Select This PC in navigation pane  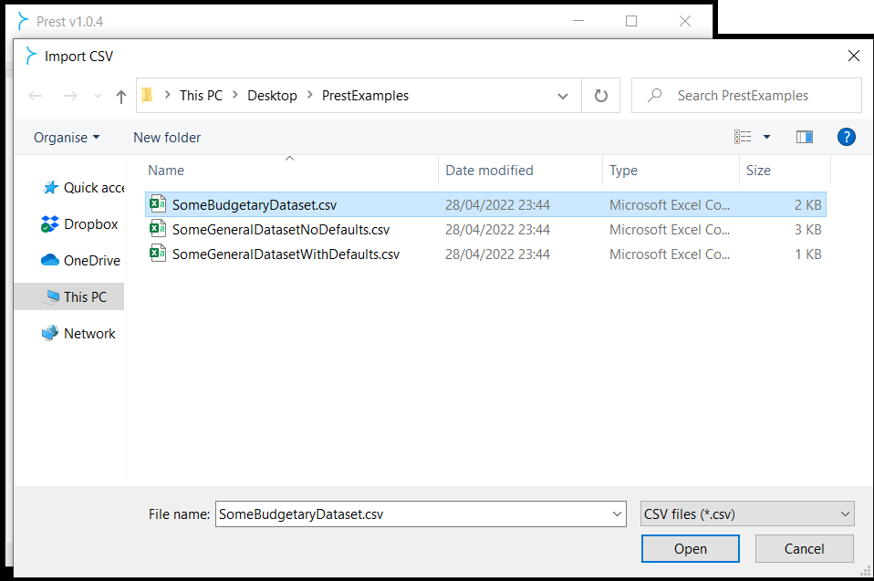pos(69,297)
